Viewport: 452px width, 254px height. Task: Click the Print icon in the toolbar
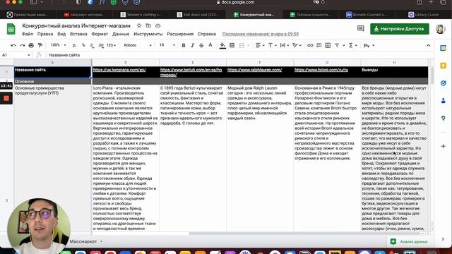coord(31,45)
